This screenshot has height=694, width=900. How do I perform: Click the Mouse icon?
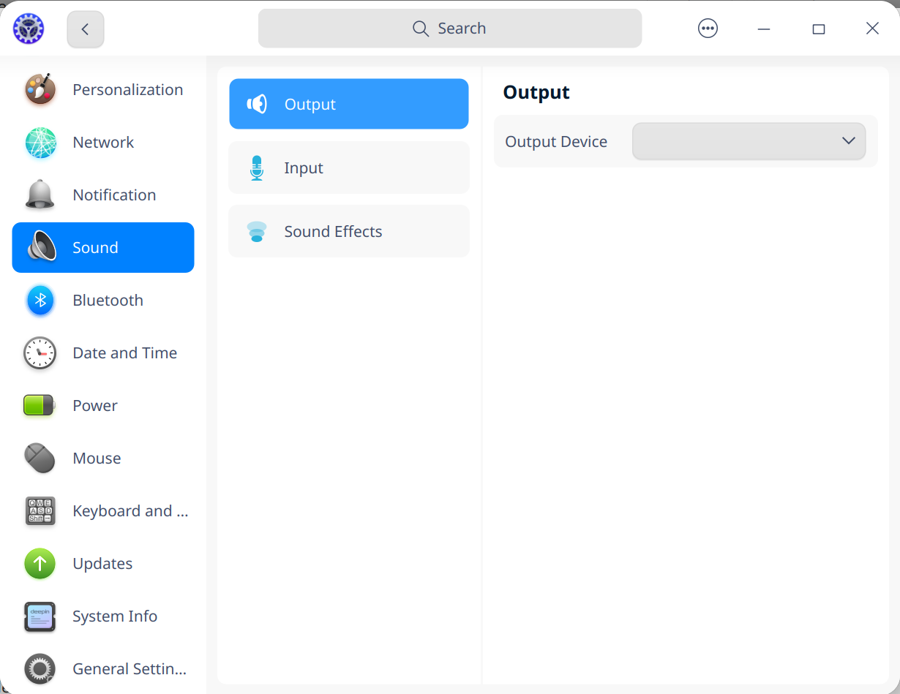40,459
